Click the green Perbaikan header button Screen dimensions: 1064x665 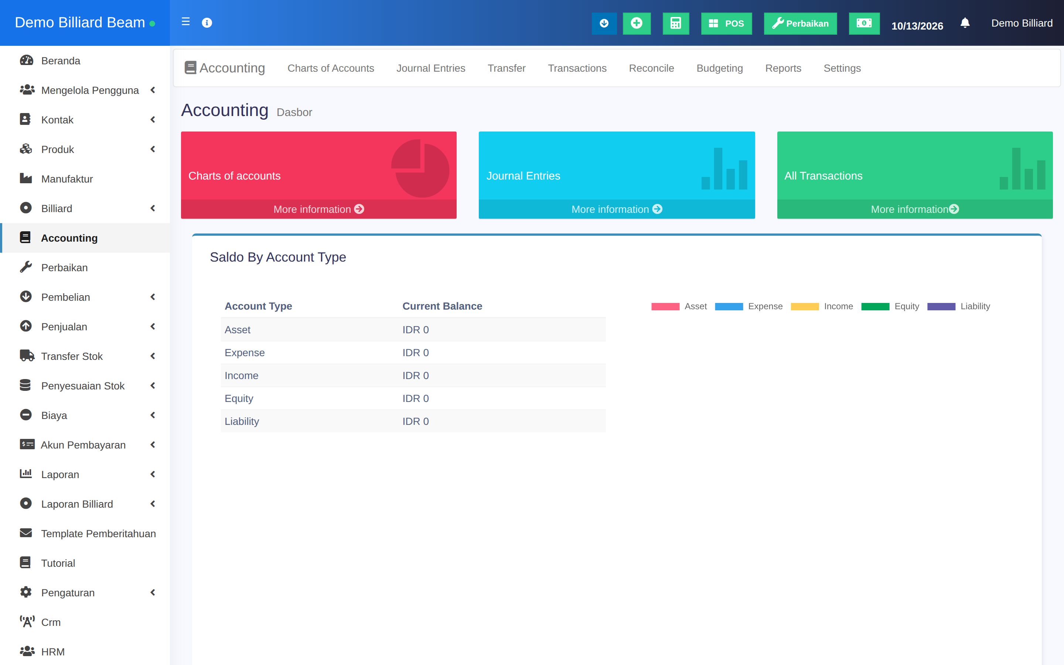(800, 23)
